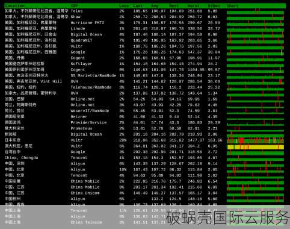This screenshot has width=290, height=229.
Task: Click OVH ISP in the 145.21 row
Action: (74, 81)
